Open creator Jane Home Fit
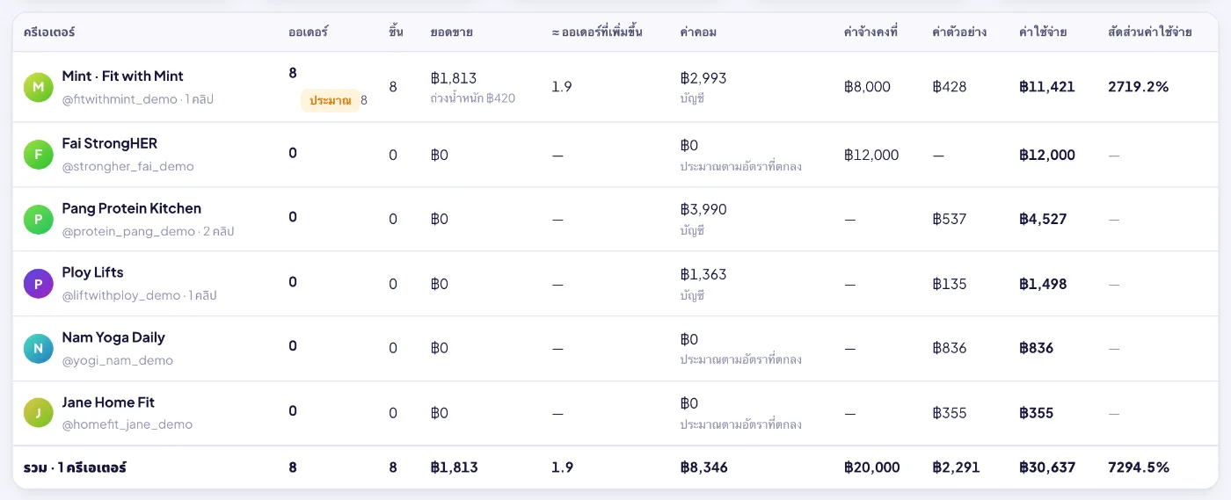Image resolution: width=1231 pixels, height=500 pixels. coord(108,402)
